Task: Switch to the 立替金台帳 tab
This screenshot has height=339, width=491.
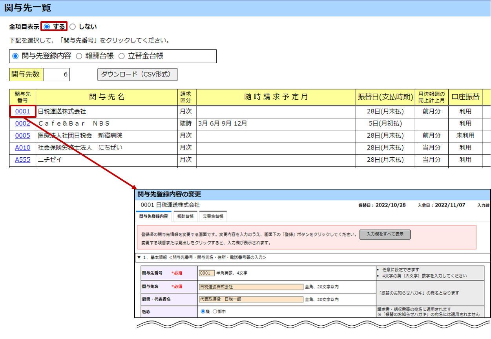Action: [212, 216]
